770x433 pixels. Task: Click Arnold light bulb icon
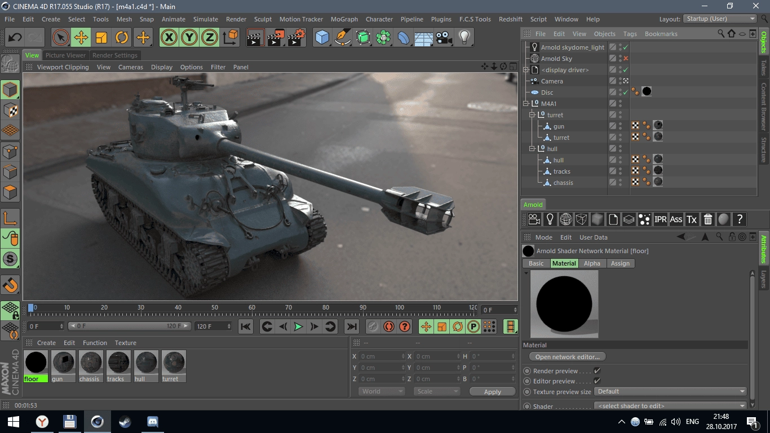pyautogui.click(x=550, y=219)
